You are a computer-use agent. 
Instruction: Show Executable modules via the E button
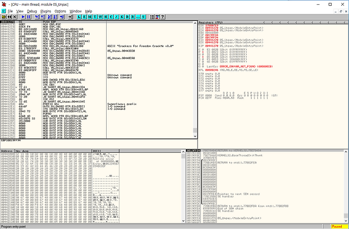point(84,16)
